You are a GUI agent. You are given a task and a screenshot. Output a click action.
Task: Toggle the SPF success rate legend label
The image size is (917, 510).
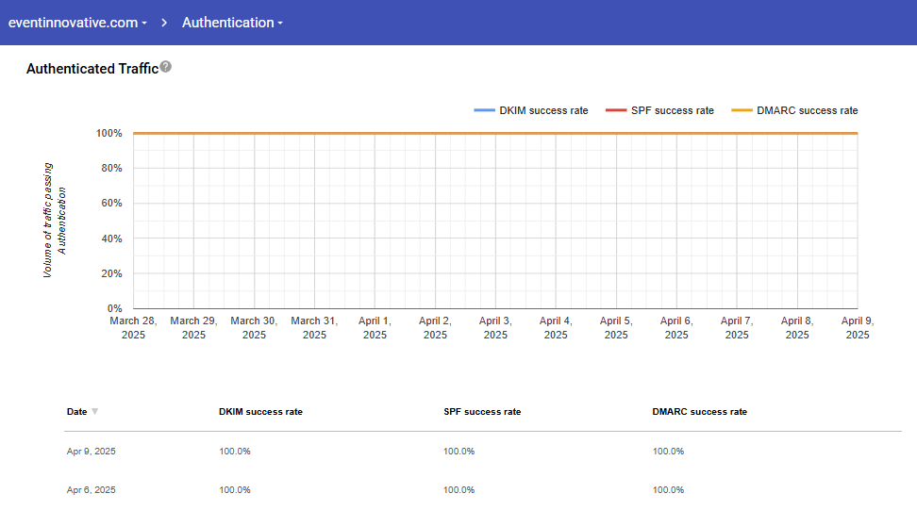click(673, 110)
